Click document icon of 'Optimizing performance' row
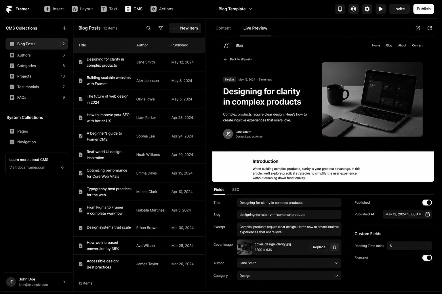442x294 pixels. (81, 173)
